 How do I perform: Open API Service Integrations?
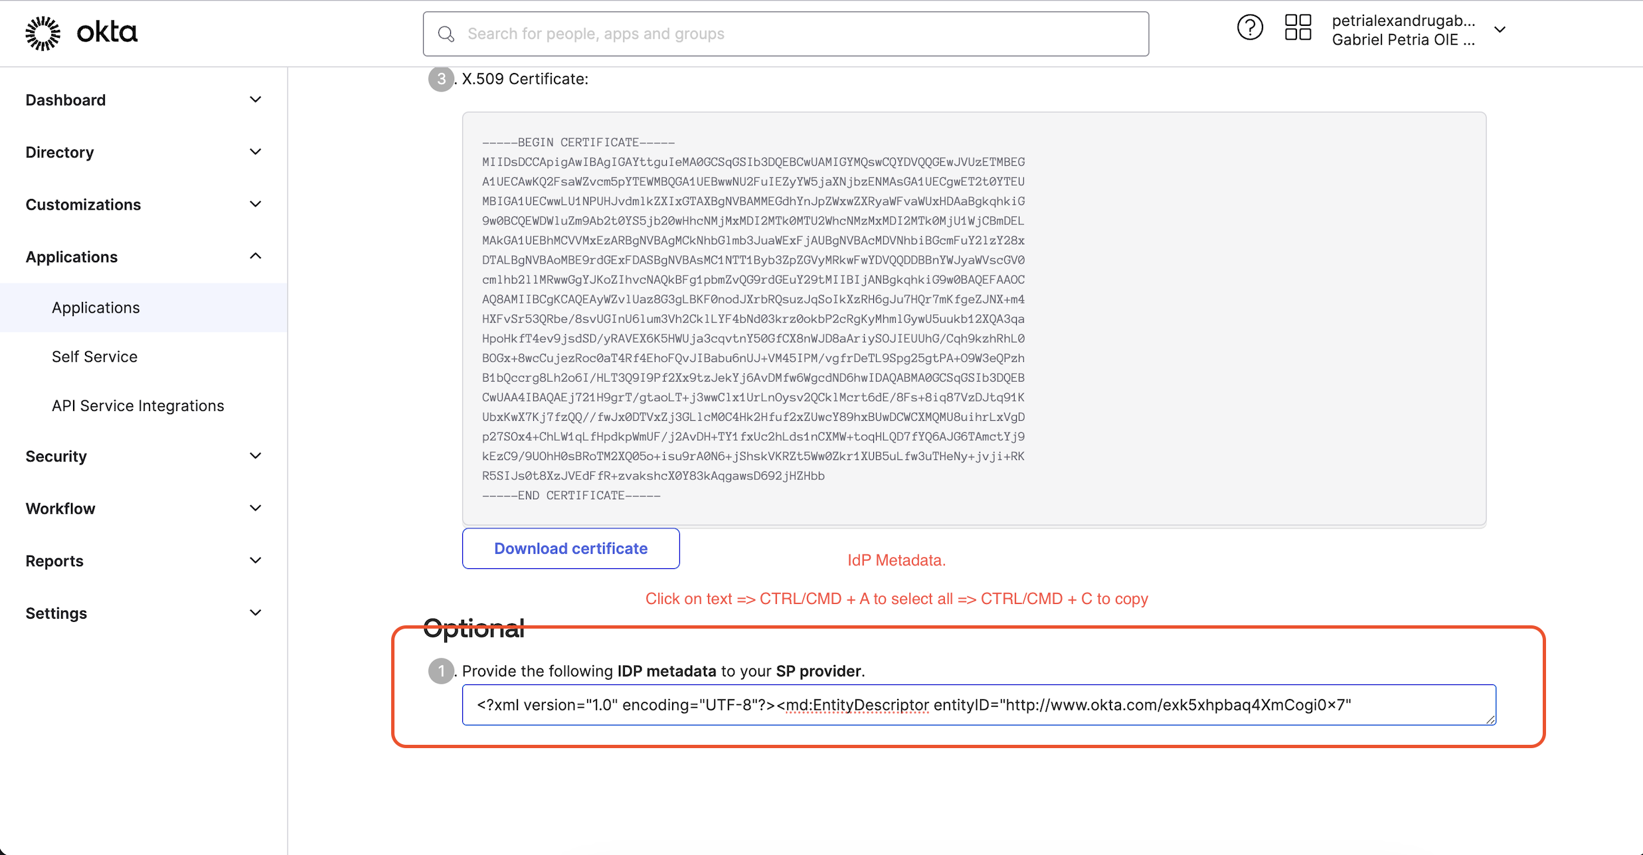pyautogui.click(x=138, y=406)
